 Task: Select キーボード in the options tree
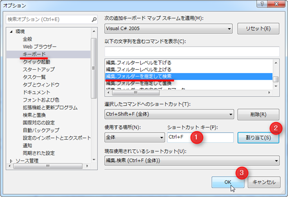34,54
